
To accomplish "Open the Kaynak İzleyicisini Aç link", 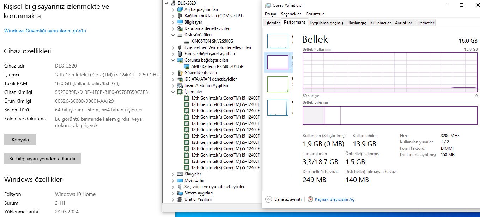I will tap(334, 199).
